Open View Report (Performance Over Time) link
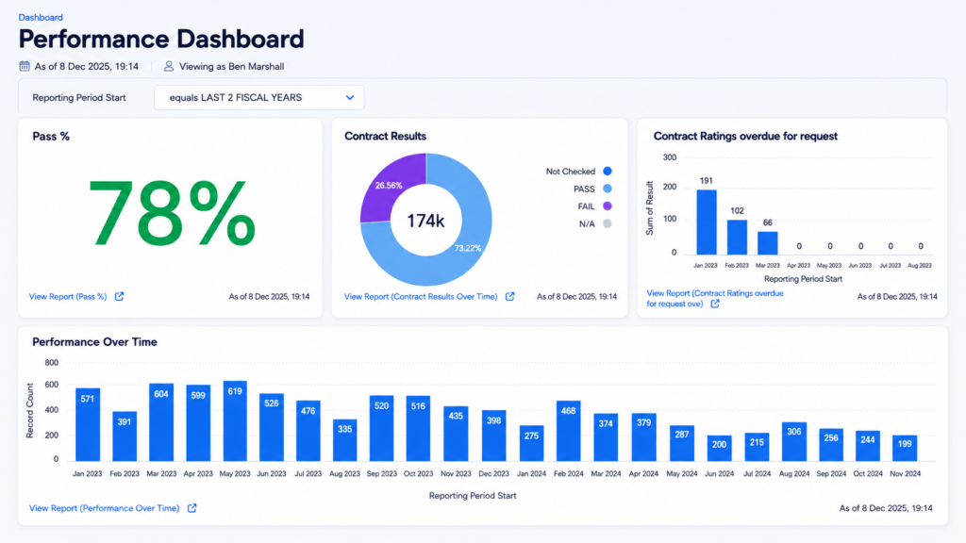Viewport: 966px width, 543px height. 104,508
